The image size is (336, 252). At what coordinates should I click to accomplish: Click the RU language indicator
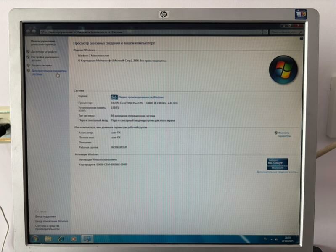(265, 239)
